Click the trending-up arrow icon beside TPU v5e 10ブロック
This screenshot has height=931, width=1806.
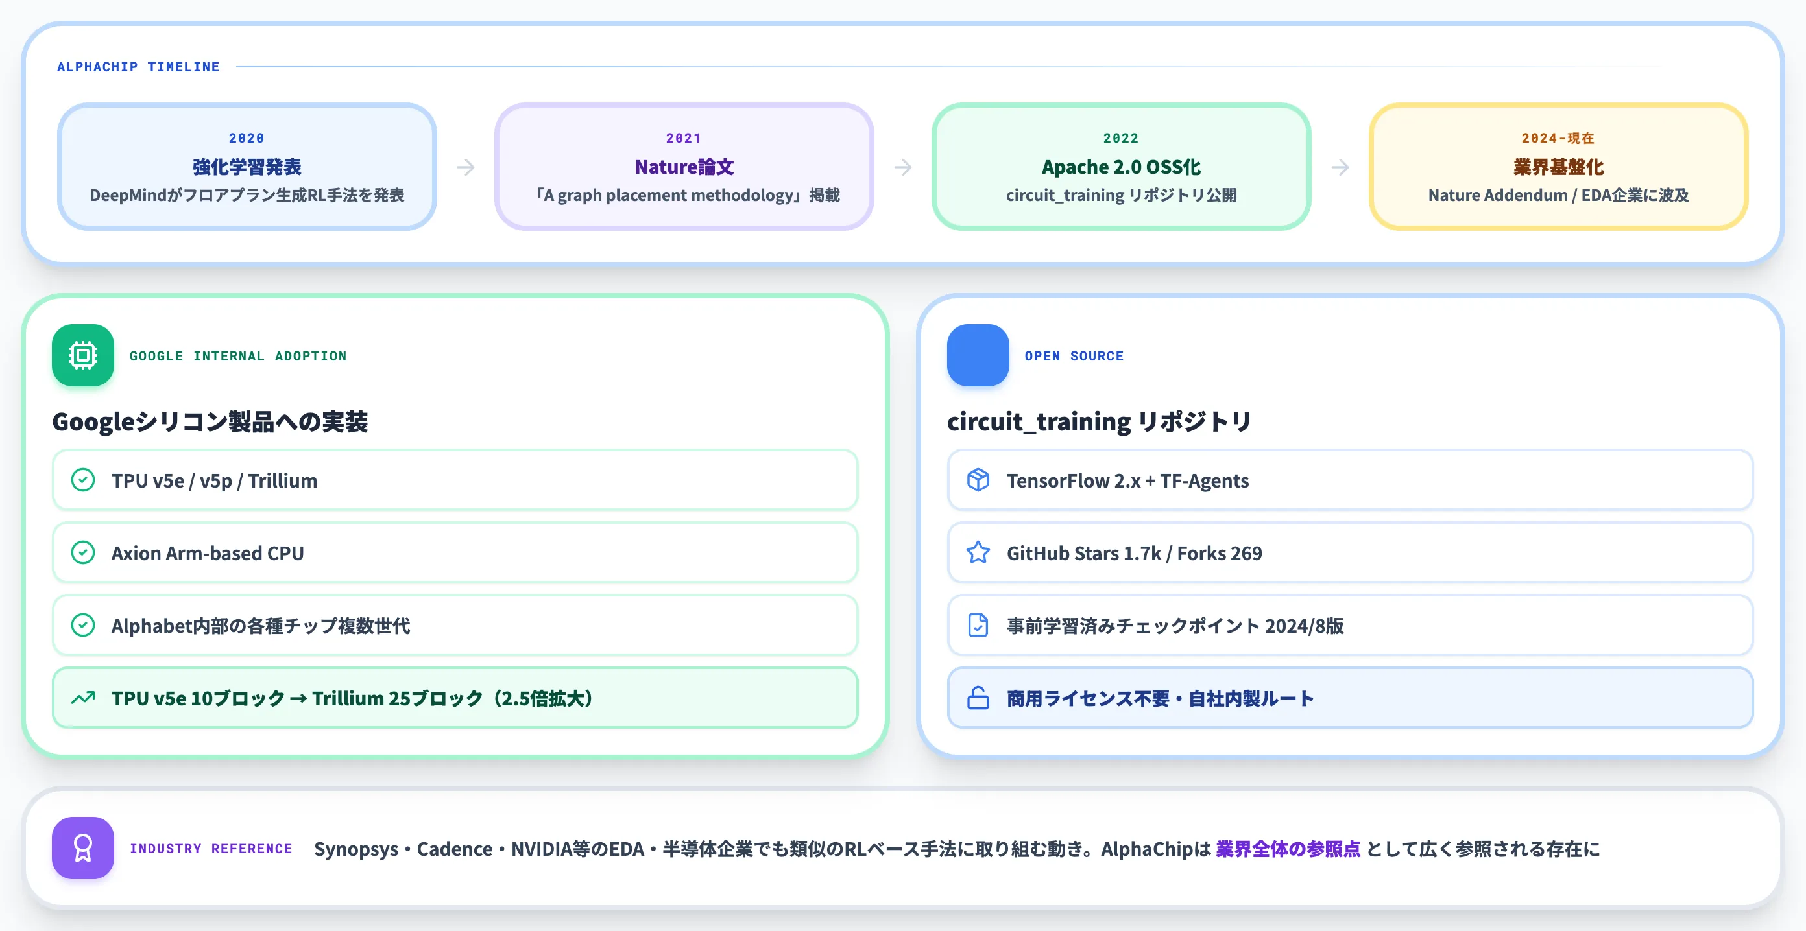[83, 698]
